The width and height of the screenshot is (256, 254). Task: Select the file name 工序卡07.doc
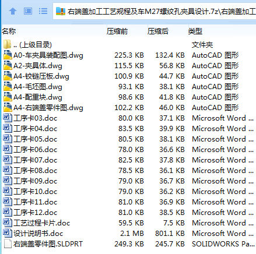tap(36, 160)
